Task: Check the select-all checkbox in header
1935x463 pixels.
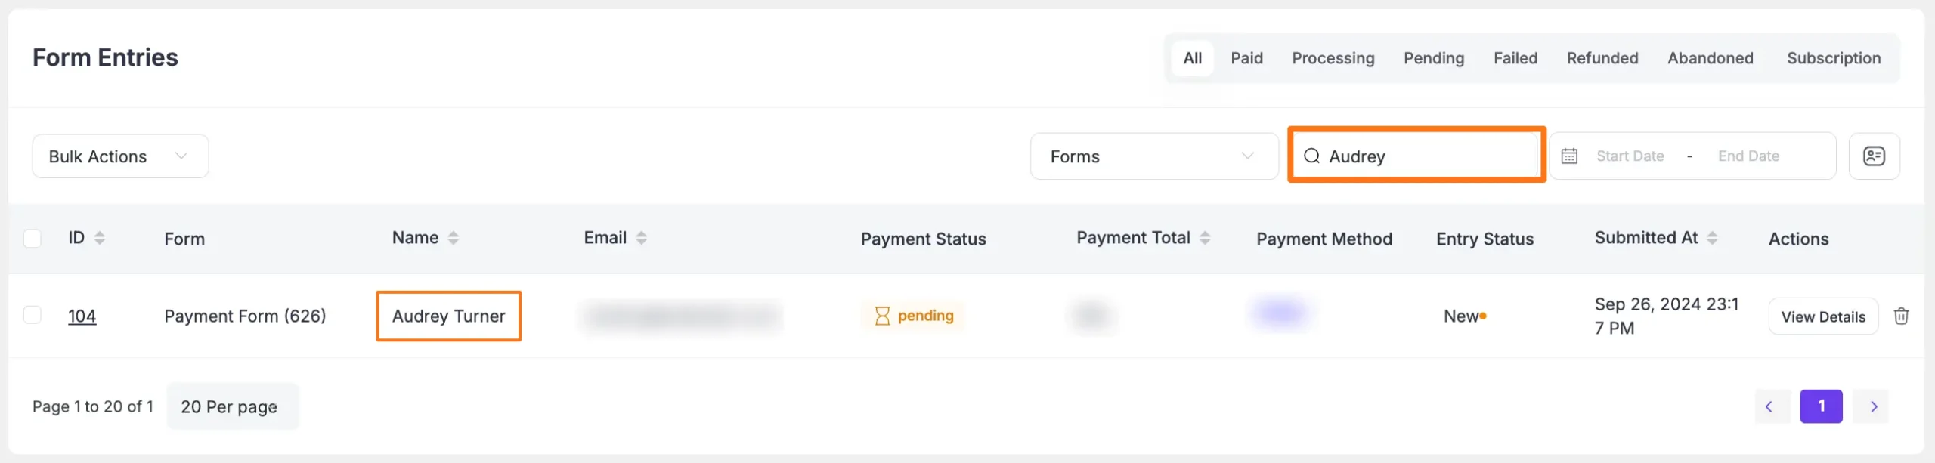Action: tap(32, 239)
